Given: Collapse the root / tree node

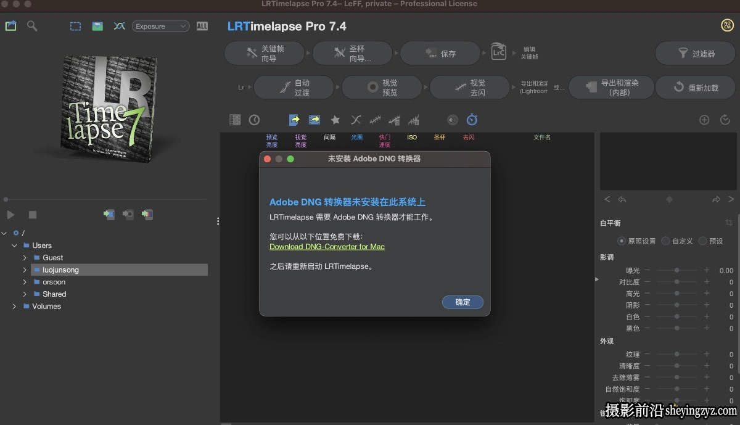Looking at the screenshot, I should tap(5, 233).
